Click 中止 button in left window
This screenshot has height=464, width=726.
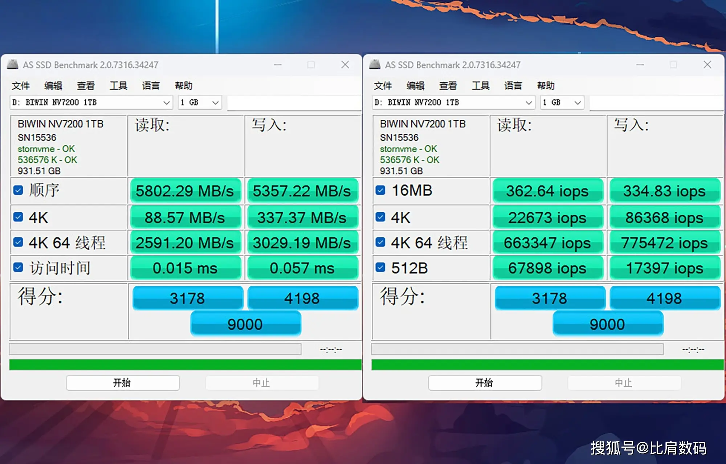(x=262, y=383)
